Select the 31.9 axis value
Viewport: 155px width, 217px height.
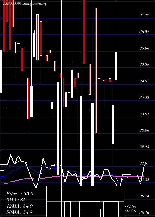pos(143,163)
